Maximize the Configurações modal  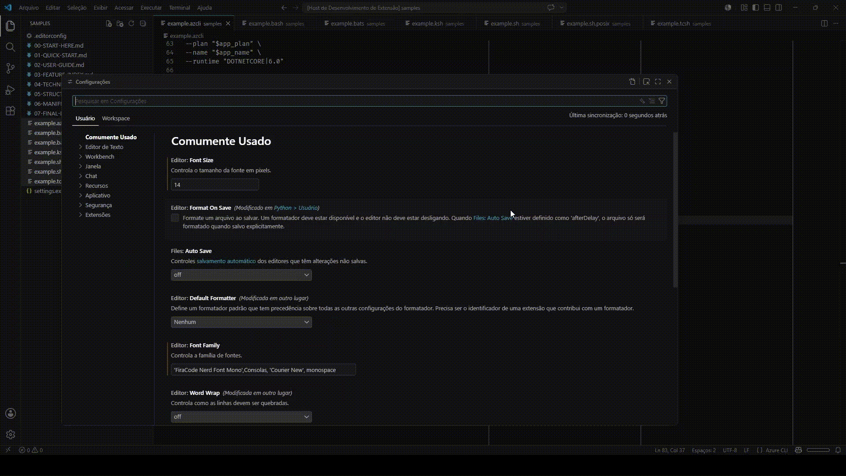[658, 82]
